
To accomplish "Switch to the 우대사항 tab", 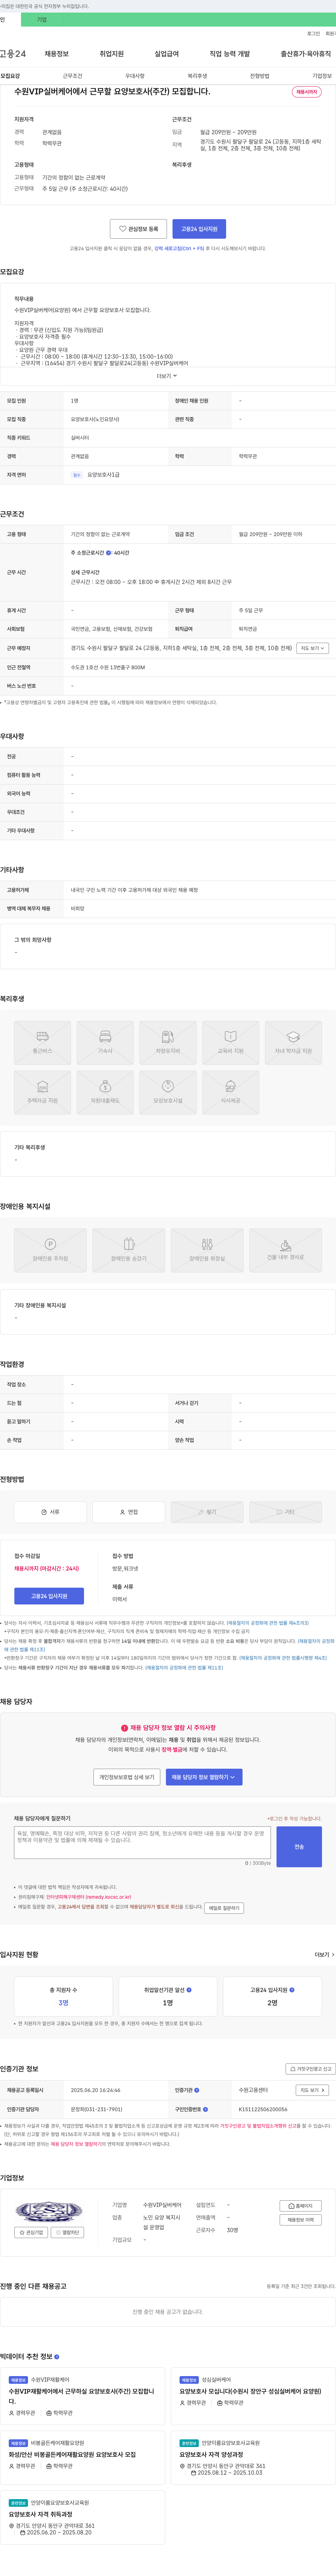I will 134,76.
